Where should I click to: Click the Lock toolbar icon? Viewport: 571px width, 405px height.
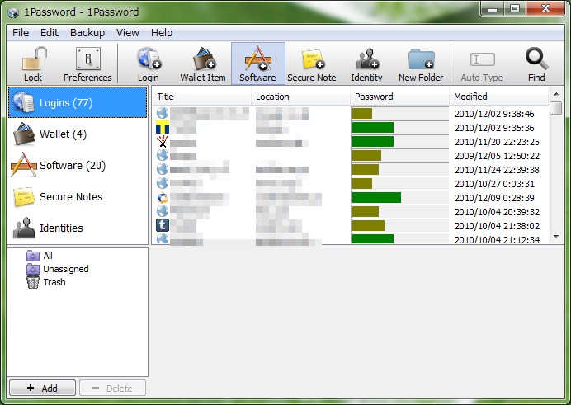click(34, 64)
